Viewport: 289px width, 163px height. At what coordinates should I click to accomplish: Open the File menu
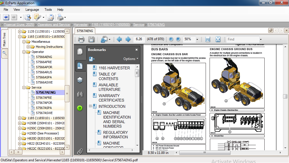[x=6, y=10]
